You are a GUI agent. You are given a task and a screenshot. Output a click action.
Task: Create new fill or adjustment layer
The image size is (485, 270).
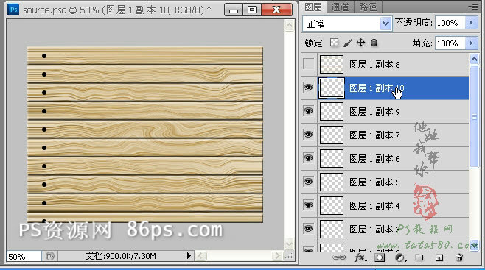click(x=399, y=257)
